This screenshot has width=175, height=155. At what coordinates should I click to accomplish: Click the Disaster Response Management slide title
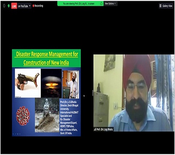point(47,58)
